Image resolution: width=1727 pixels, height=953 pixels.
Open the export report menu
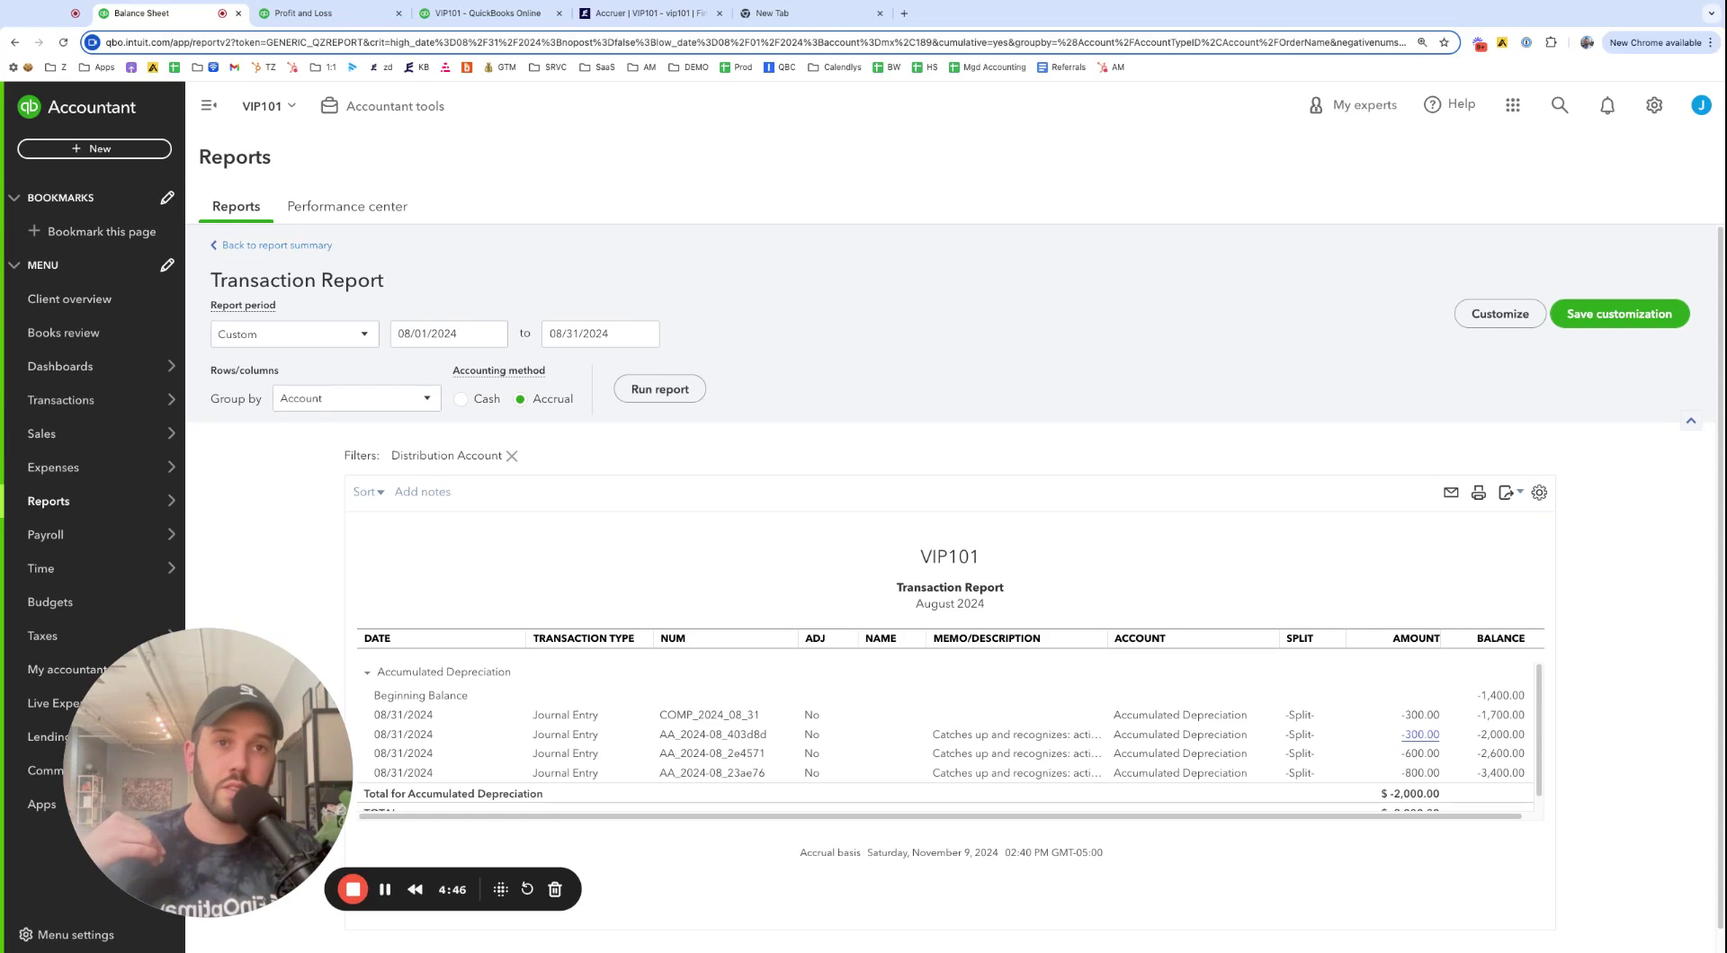coord(1510,493)
